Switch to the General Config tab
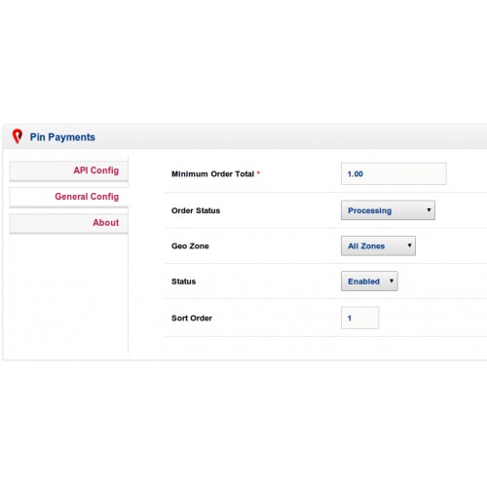The image size is (487, 487). tap(69, 197)
